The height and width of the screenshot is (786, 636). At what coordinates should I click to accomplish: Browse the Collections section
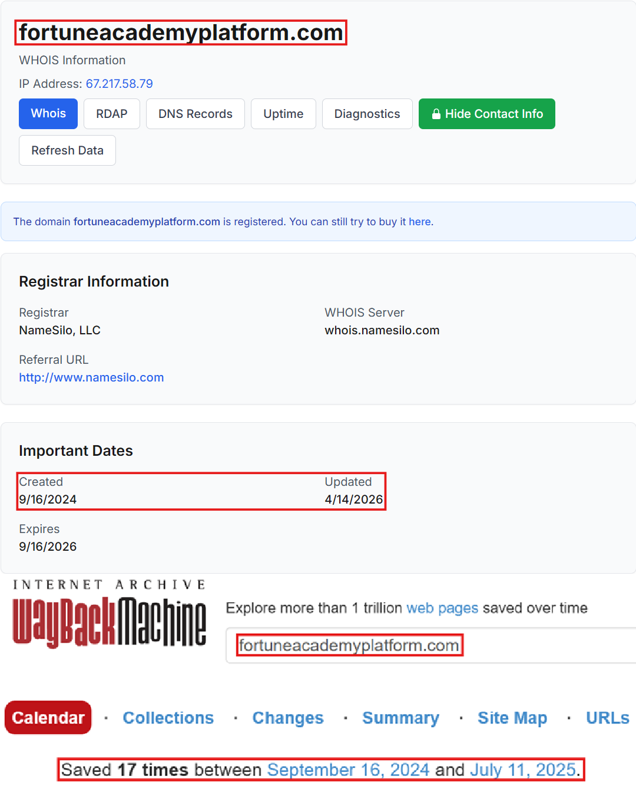[x=168, y=718]
